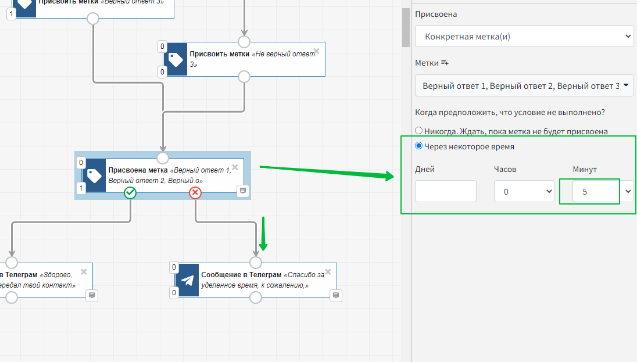Screen dimensions: 637x362
Task: Click tag icon on 'Присвоена метка' block
Action: tap(94, 175)
